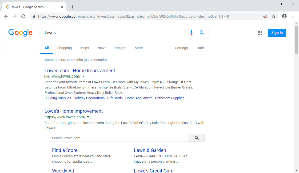Viewport: 299px width, 173px height.
Task: Click the address bar URL
Action: pyautogui.click(x=133, y=16)
